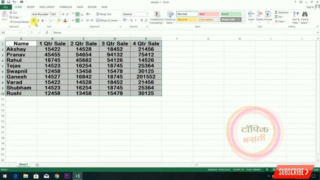Apply the Check Cell style
320x180 pixels.
click(x=231, y=19)
